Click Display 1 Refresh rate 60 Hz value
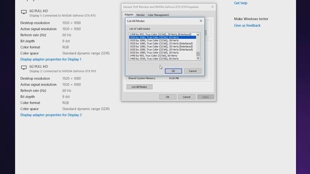The image size is (310, 174). tap(67, 35)
